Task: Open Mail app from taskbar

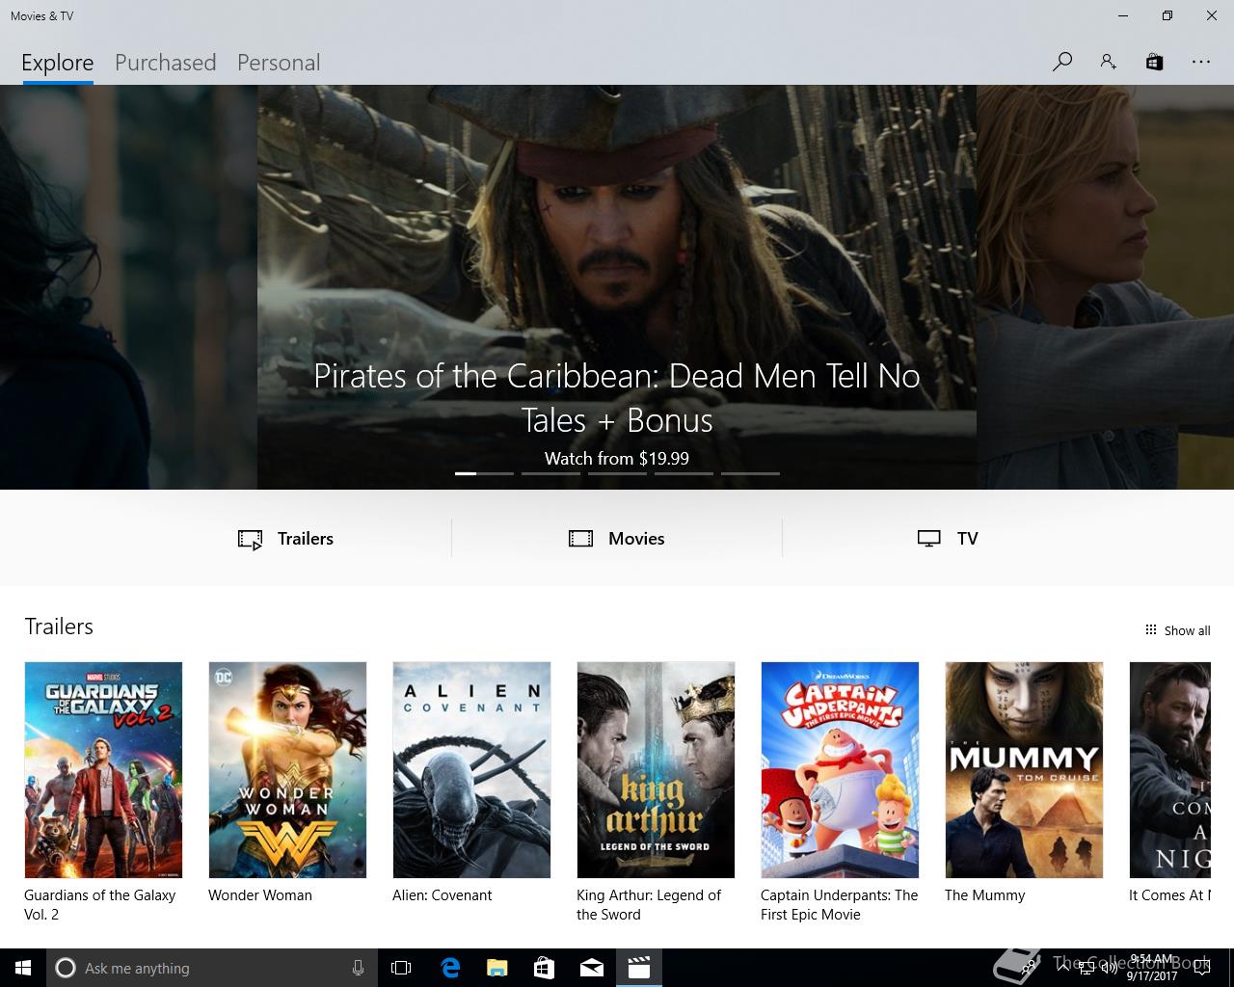Action: point(591,968)
